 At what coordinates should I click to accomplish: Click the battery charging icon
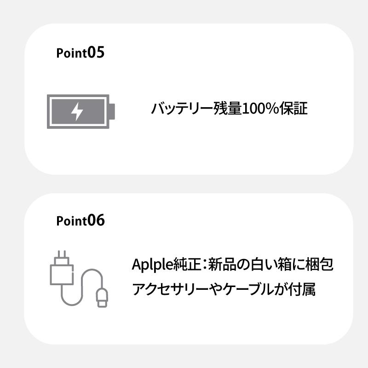pyautogui.click(x=79, y=111)
